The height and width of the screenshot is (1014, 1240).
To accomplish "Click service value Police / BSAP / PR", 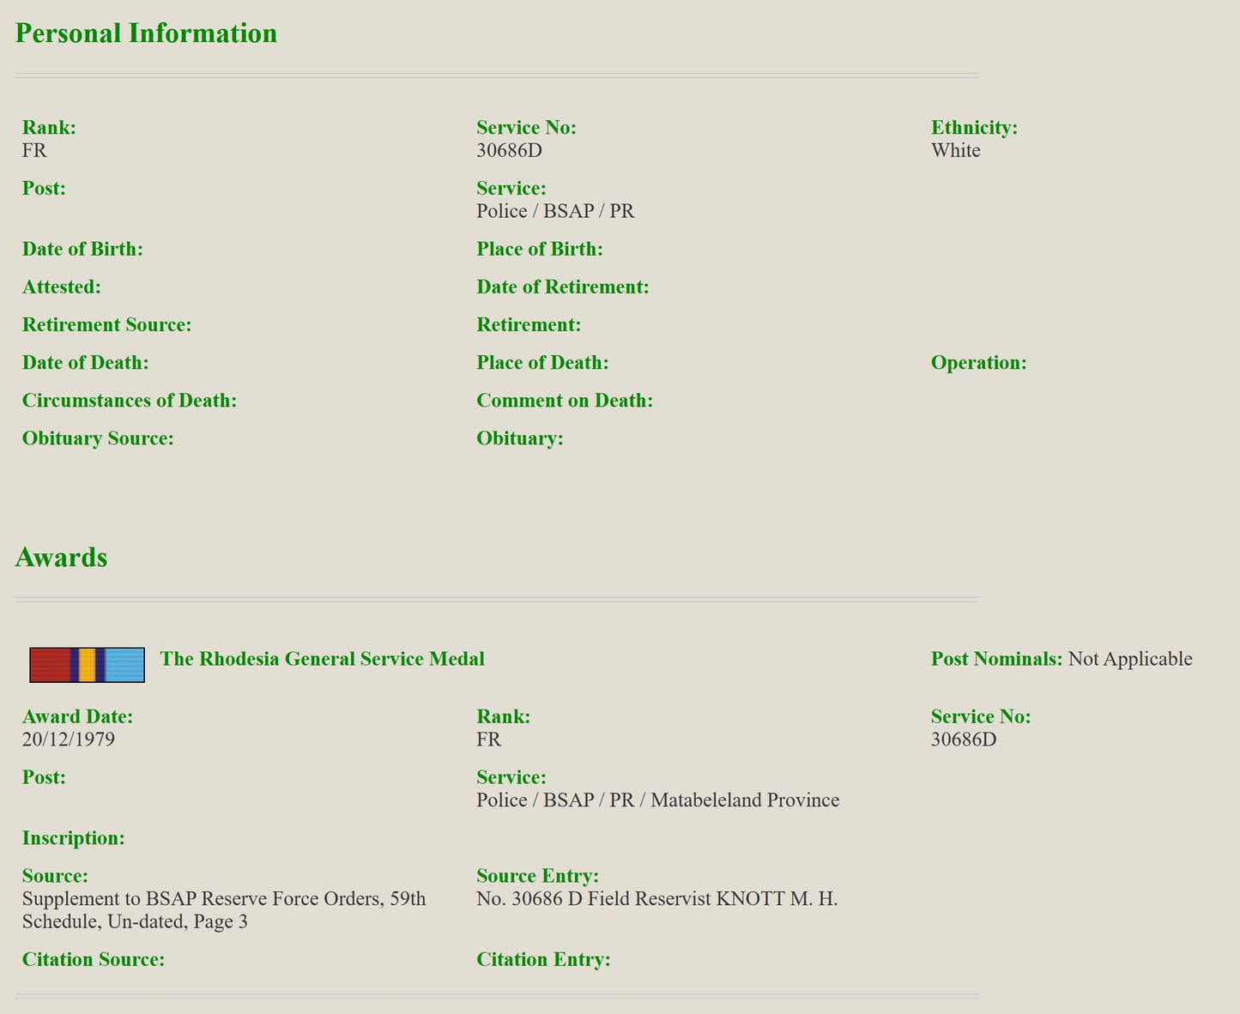I will point(556,211).
